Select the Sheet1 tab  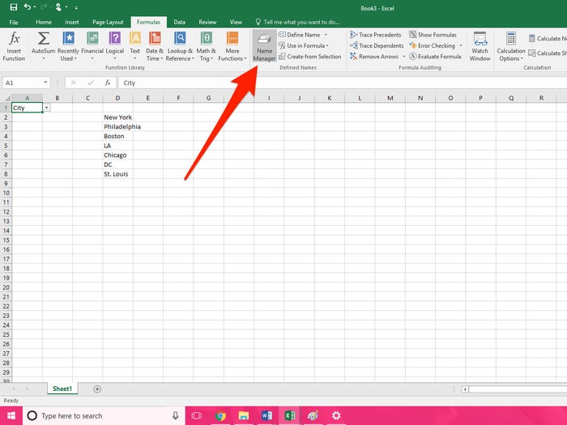tap(62, 389)
